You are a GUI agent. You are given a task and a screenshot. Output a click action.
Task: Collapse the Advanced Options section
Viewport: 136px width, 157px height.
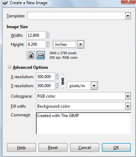[x=9, y=67]
